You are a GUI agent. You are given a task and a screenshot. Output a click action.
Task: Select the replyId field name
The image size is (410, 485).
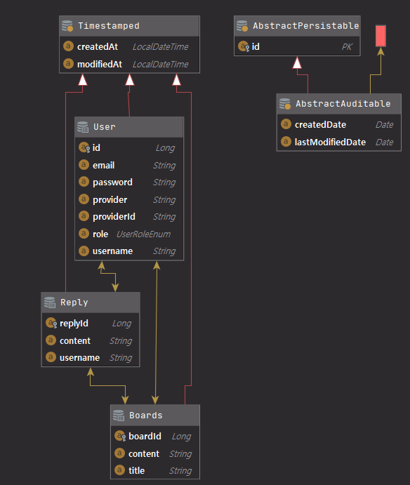(74, 324)
